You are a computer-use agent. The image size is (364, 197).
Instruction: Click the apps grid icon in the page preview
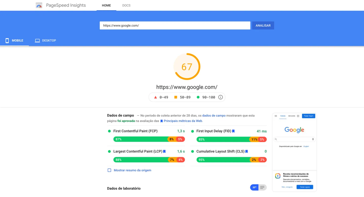click(298, 116)
